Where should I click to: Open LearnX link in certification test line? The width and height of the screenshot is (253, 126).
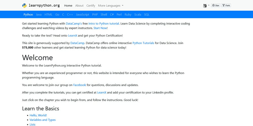tap(73, 36)
